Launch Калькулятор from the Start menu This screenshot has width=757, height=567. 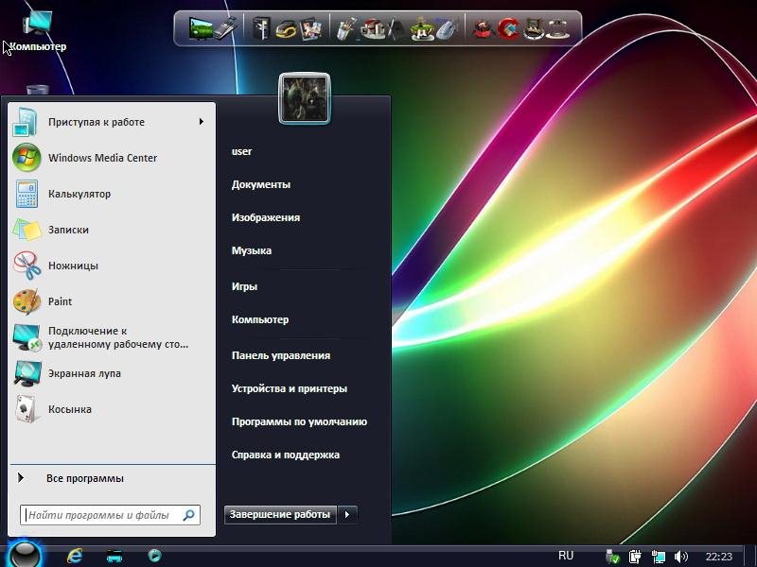point(79,194)
